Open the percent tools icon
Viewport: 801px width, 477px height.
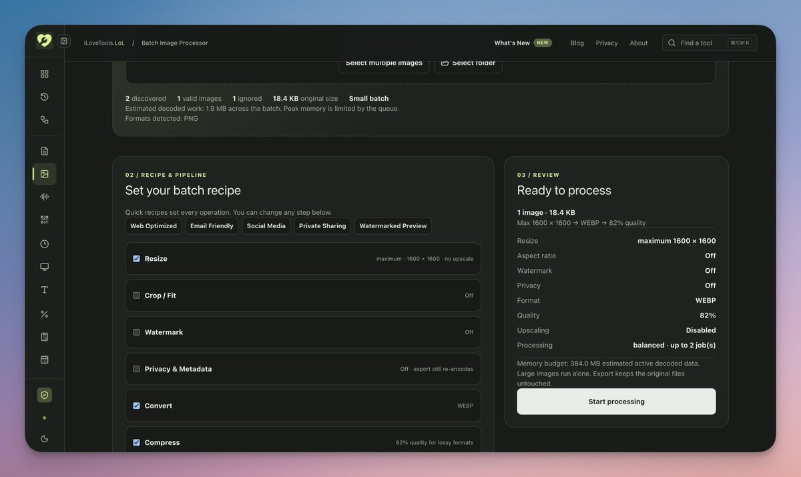pos(45,314)
